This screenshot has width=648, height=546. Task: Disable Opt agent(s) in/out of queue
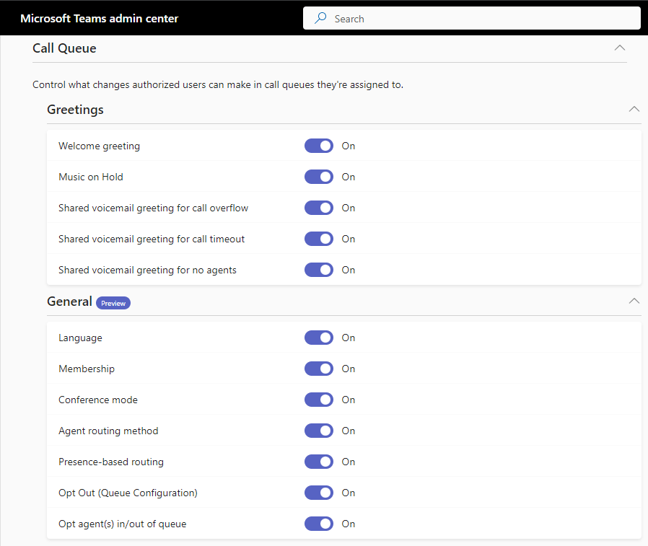(319, 524)
